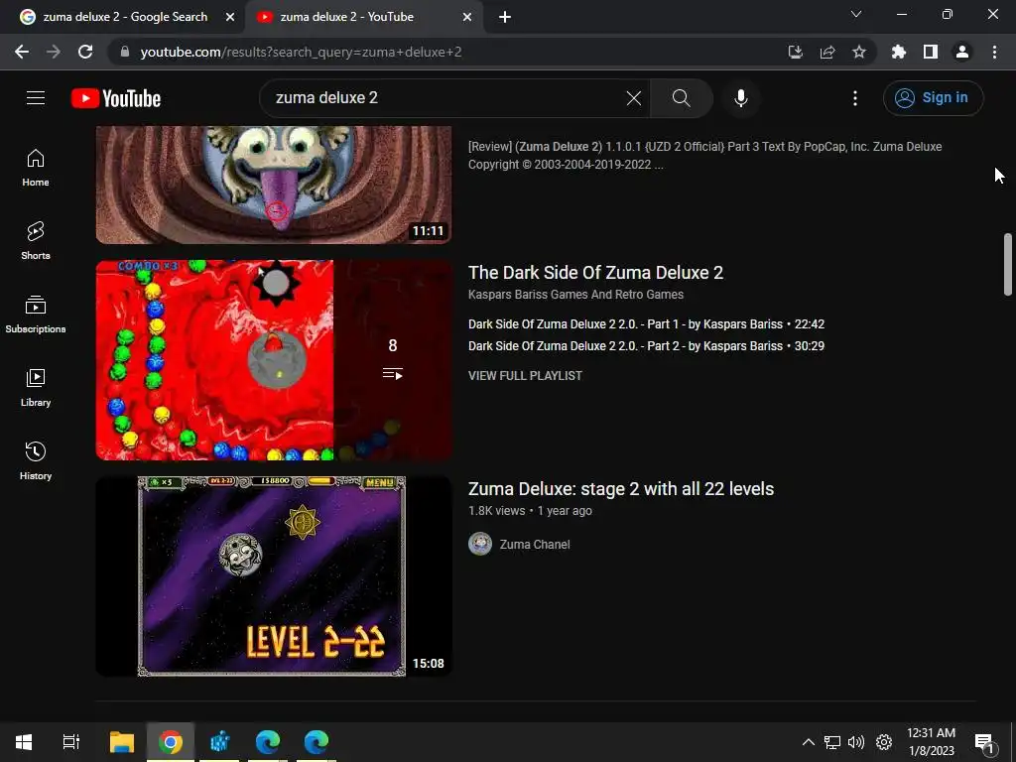Click the page vertical scrollbar
This screenshot has width=1016, height=762.
coord(1008,264)
